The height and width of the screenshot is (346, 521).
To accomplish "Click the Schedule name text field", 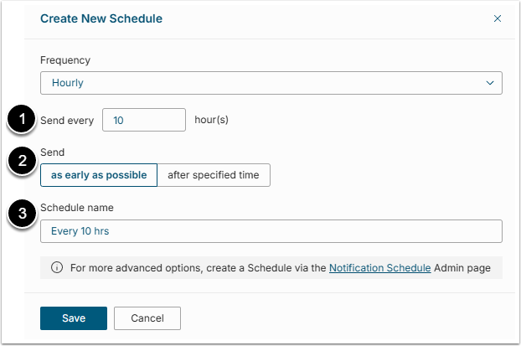I will point(271,231).
